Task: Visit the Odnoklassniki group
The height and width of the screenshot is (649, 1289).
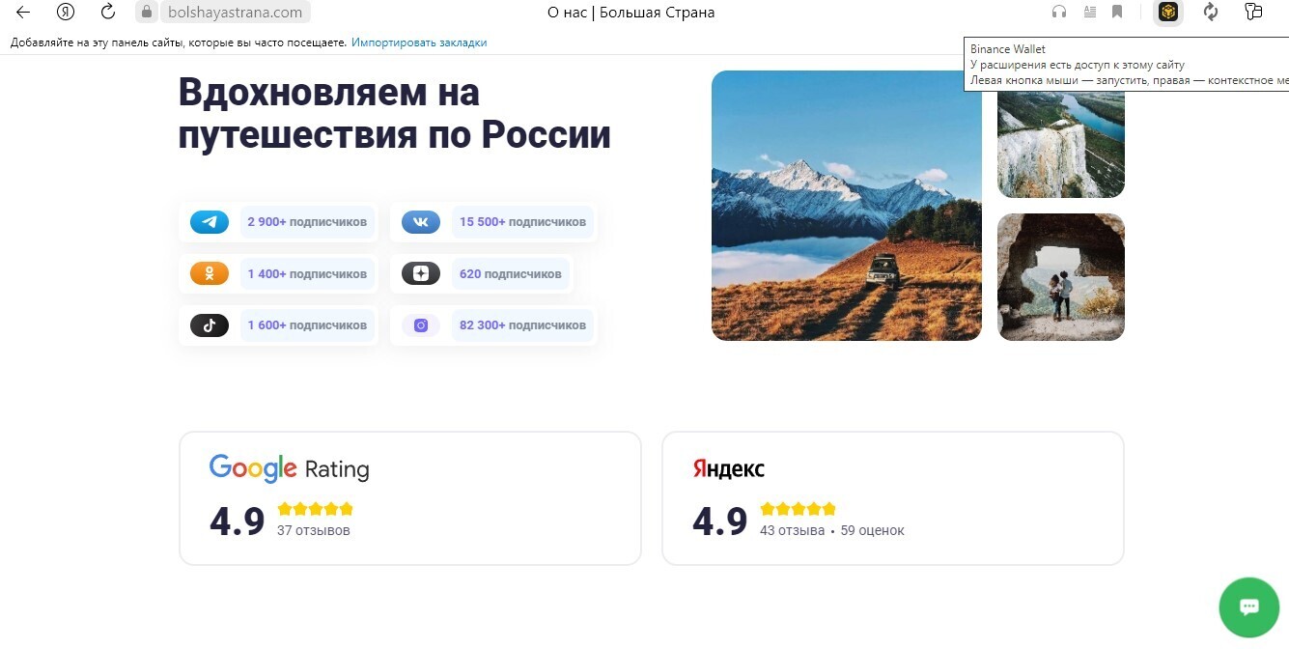Action: pyautogui.click(x=278, y=273)
